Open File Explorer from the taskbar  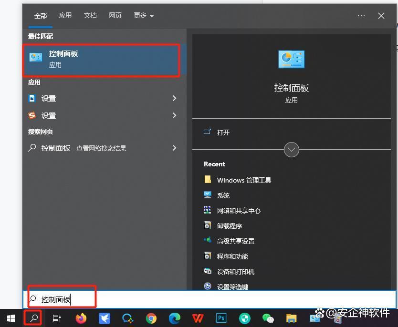pos(292,318)
